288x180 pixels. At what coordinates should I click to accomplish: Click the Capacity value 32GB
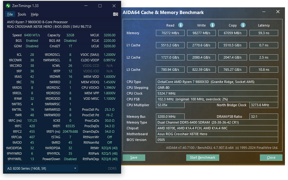(x=70, y=35)
